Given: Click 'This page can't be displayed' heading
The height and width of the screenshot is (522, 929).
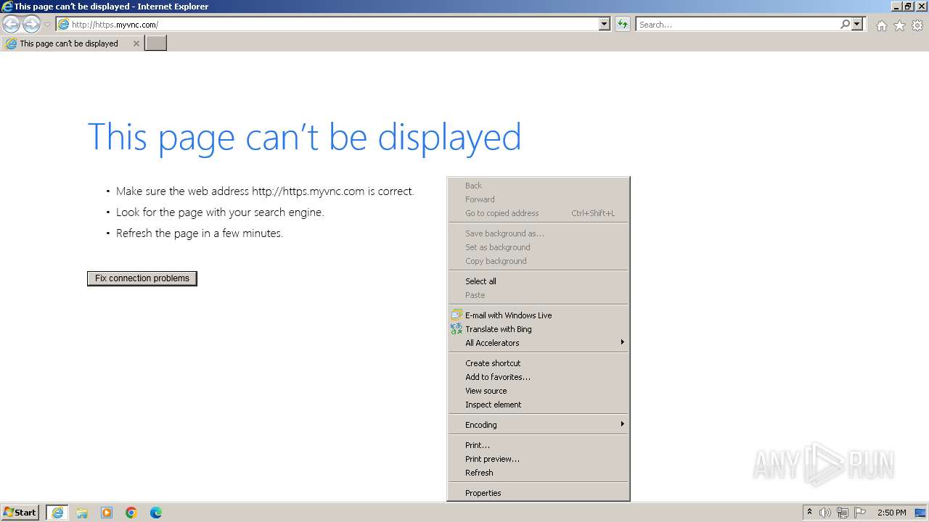Looking at the screenshot, I should click(x=304, y=136).
